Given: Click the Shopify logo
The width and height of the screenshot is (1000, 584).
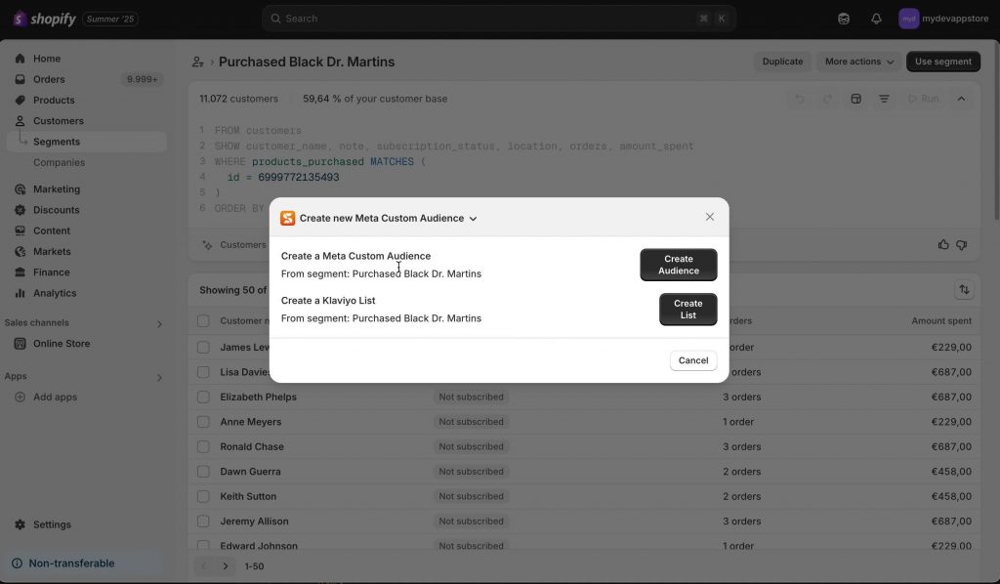Looking at the screenshot, I should pyautogui.click(x=44, y=19).
